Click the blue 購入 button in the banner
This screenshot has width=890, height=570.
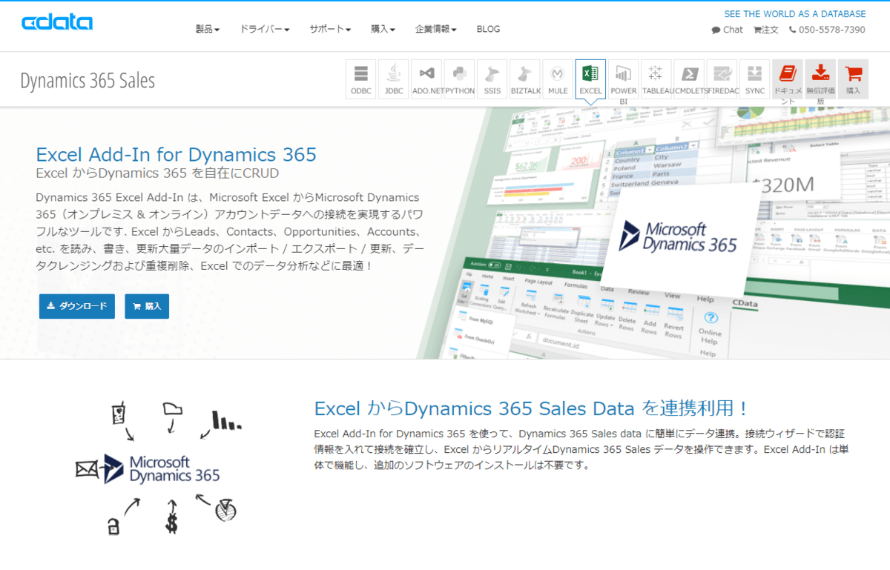pyautogui.click(x=147, y=306)
